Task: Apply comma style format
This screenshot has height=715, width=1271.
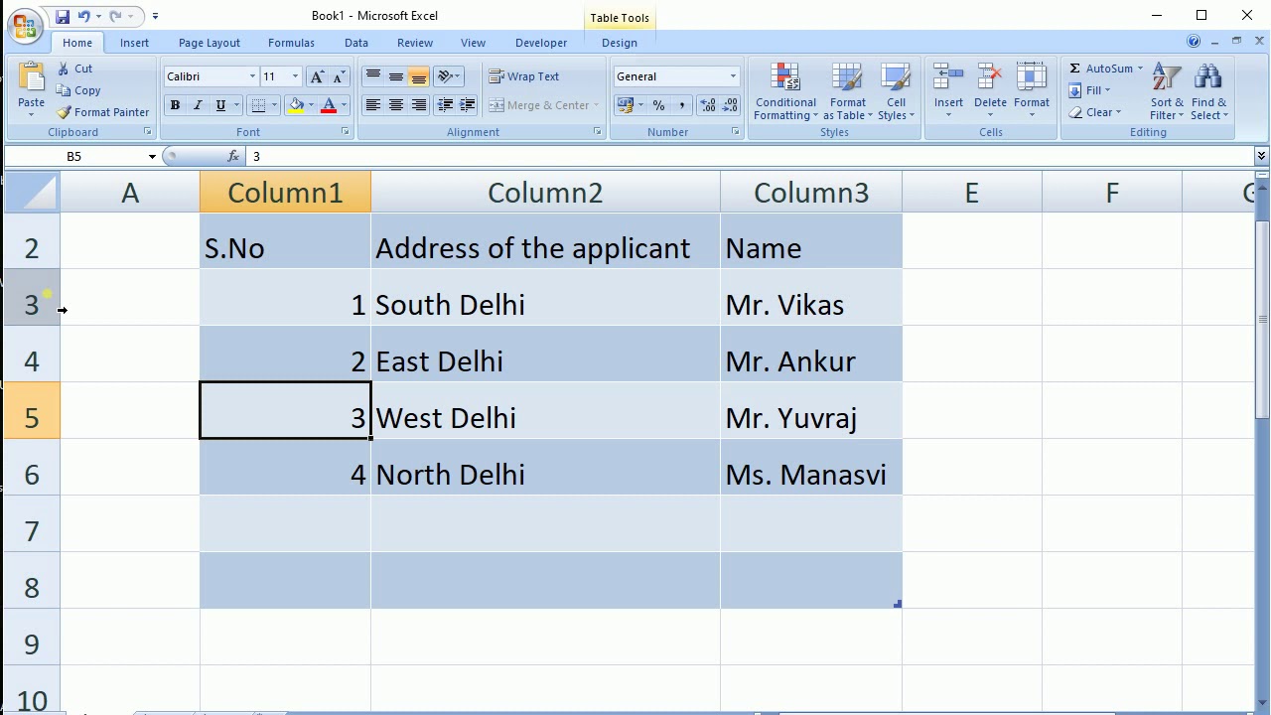Action: [681, 105]
